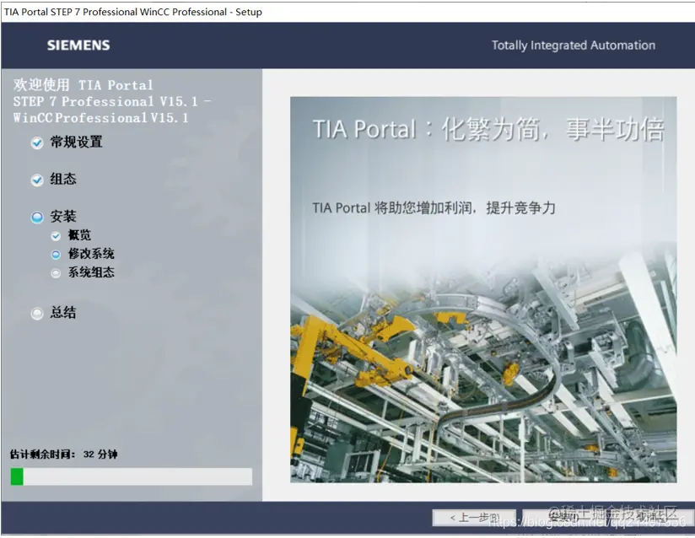Viewport: 695px width, 538px height.
Task: Click the 安装 button in bottom bar
Action: (564, 518)
